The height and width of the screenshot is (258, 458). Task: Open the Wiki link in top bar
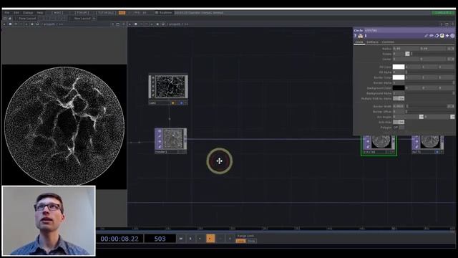[x=57, y=13]
